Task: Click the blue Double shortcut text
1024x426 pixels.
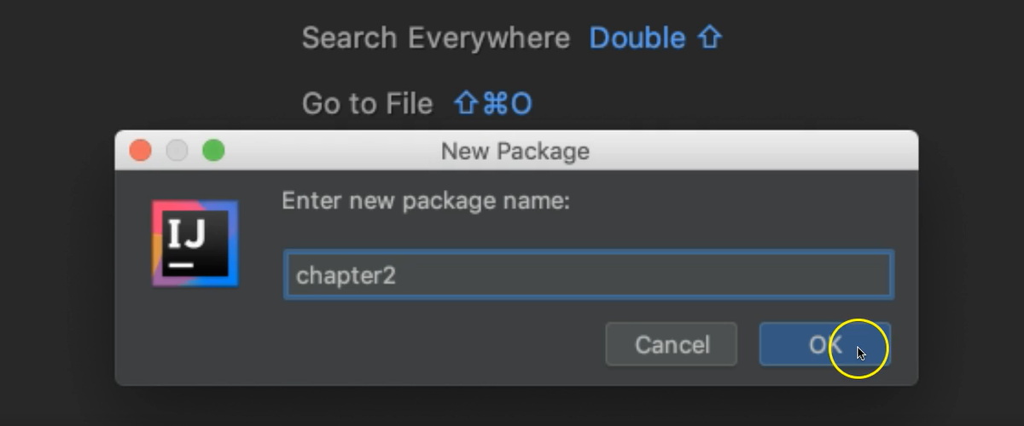Action: pyautogui.click(x=637, y=37)
